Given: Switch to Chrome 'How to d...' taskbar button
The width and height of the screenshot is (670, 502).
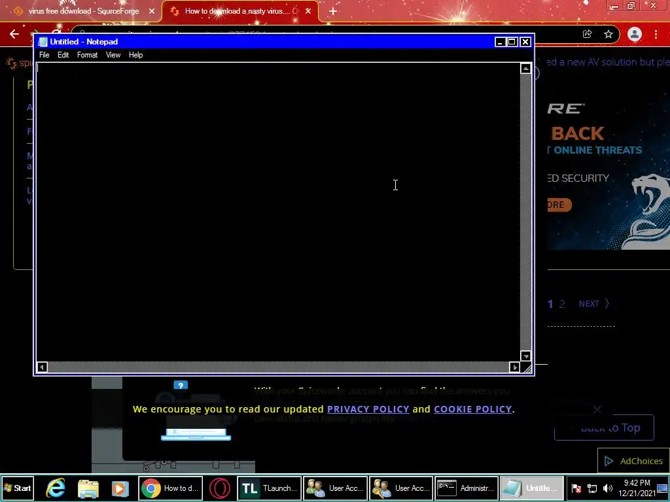Looking at the screenshot, I should [x=171, y=488].
